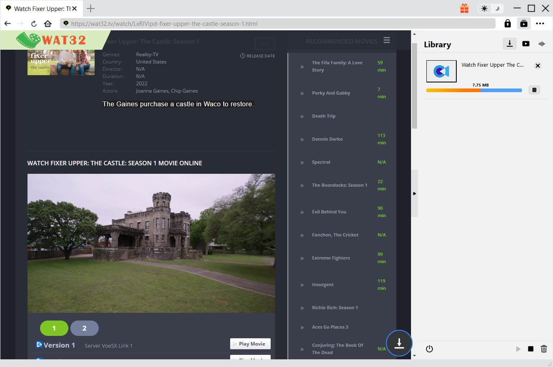This screenshot has height=367, width=553.
Task: Select episode 2 button
Action: 84,328
